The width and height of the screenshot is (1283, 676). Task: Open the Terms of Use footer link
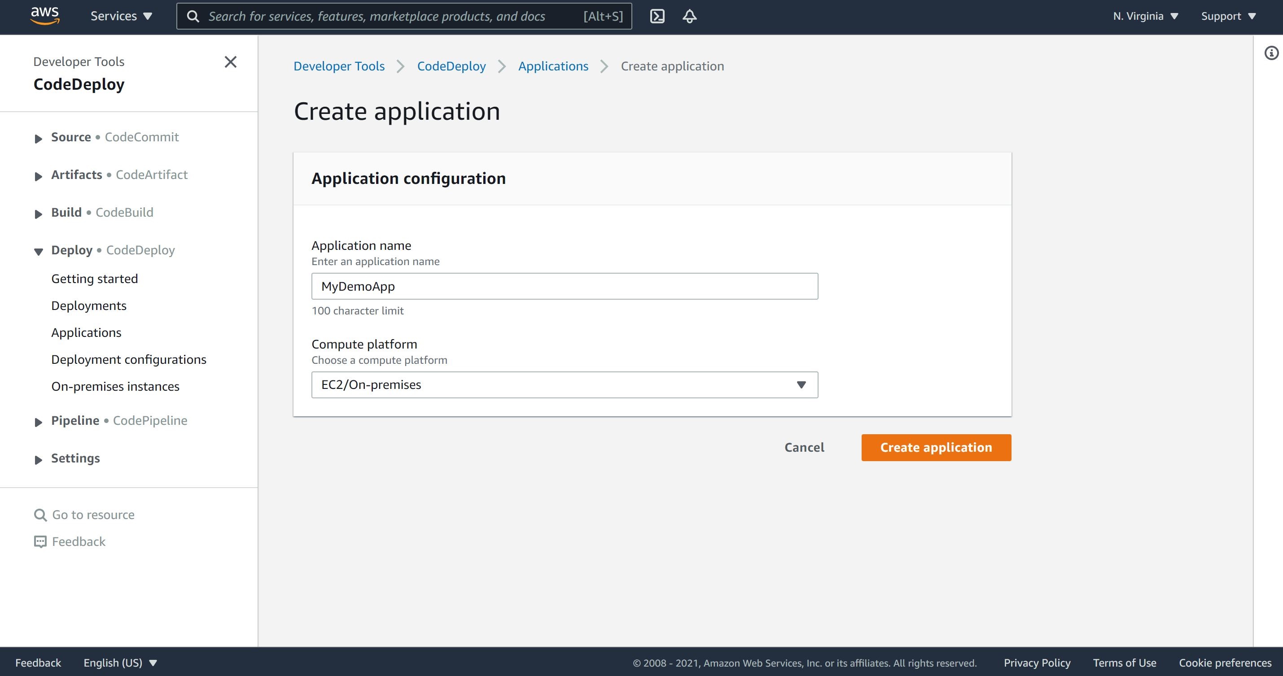[1124, 663]
